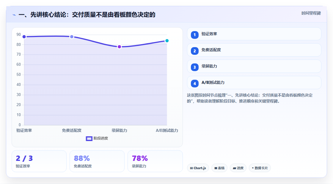The width and height of the screenshot is (333, 184).
Task: Click the 表格 tag chip
Action: [x=219, y=168]
